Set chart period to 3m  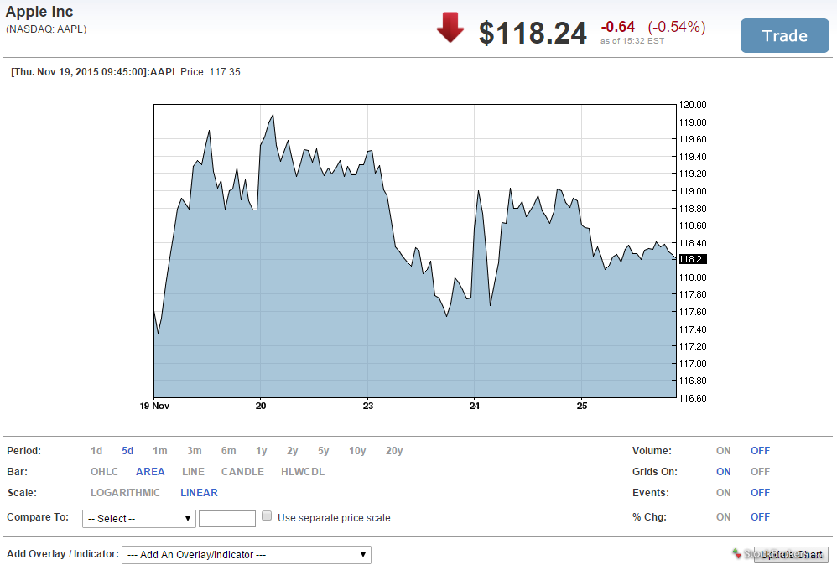[x=195, y=451]
